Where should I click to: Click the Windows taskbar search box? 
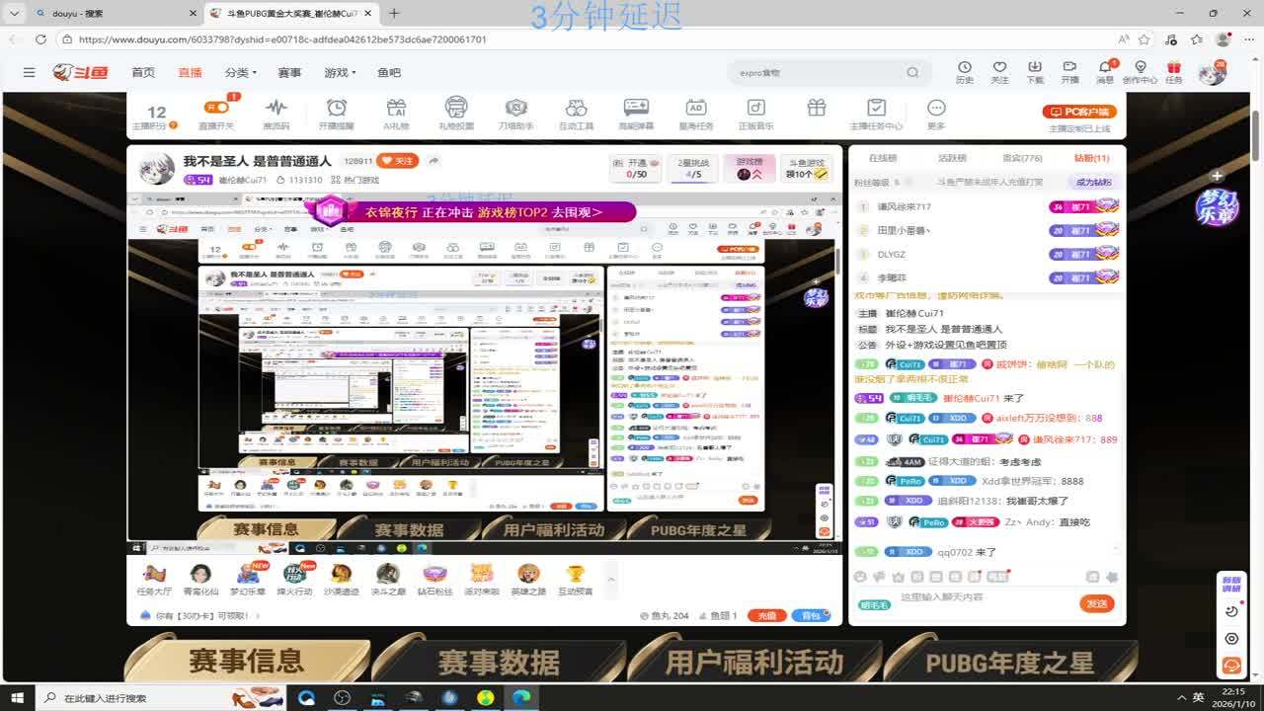[162, 698]
